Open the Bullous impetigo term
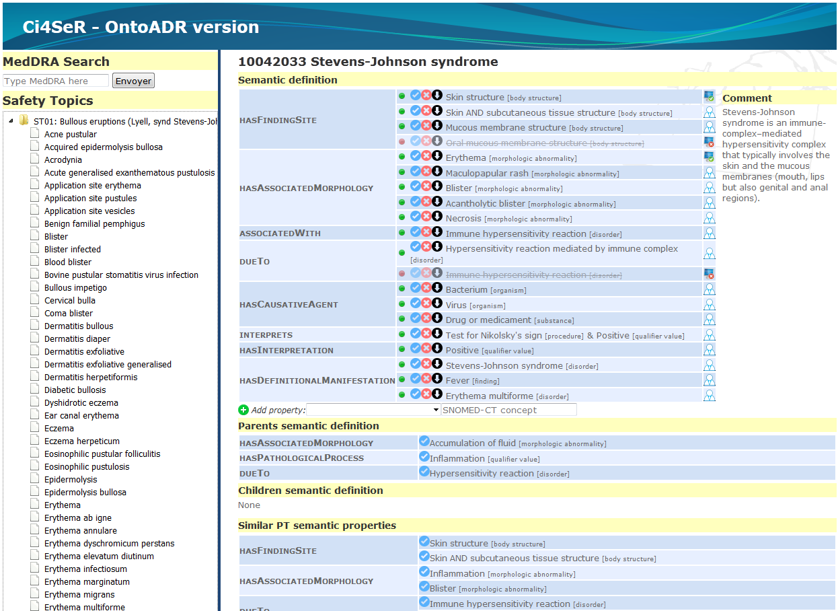 pos(76,287)
